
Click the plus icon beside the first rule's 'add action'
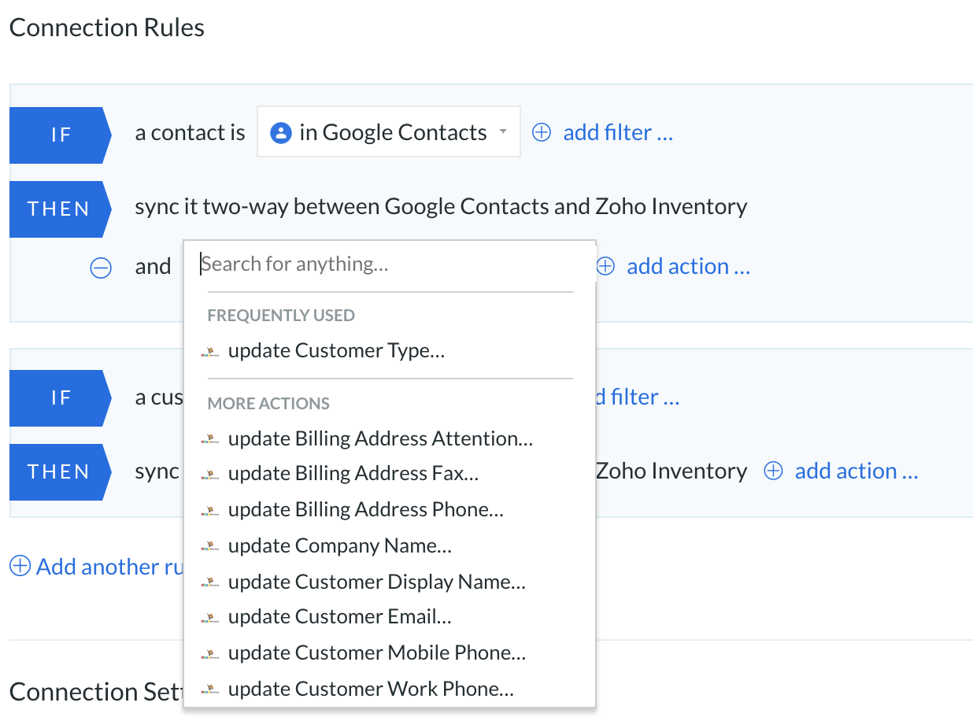click(x=605, y=266)
